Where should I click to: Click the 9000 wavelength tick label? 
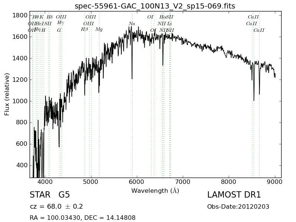275,182
